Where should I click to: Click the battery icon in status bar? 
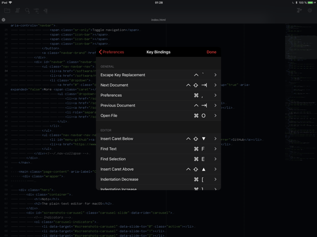tap(311, 3)
